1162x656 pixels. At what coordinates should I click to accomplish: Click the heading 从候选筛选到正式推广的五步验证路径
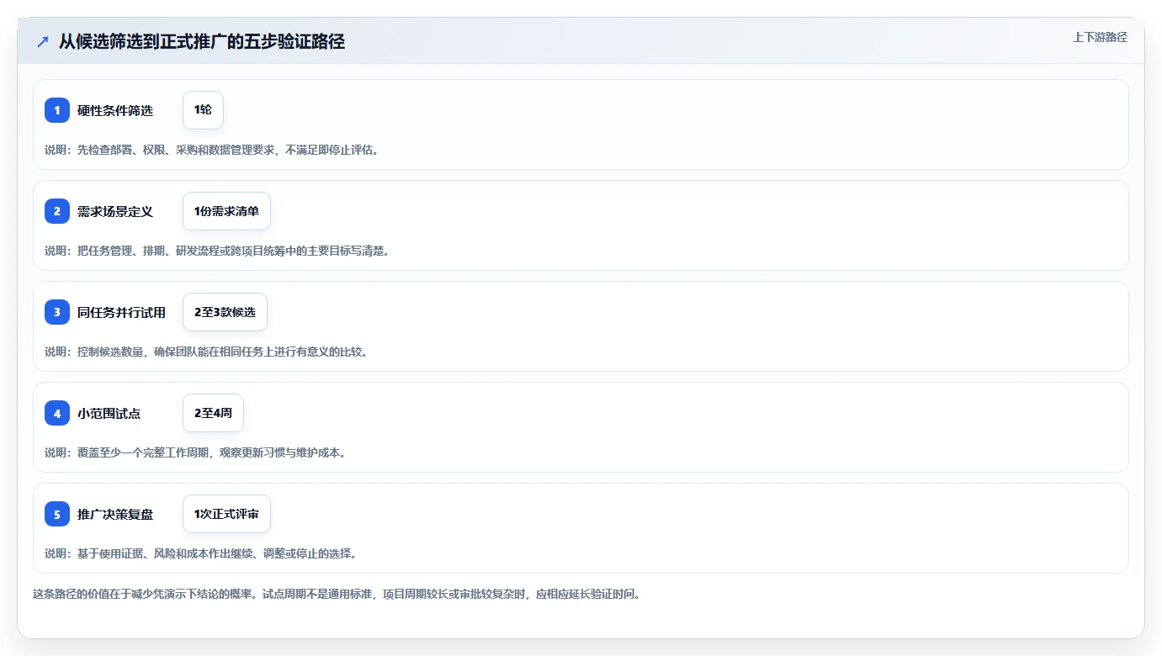(x=202, y=41)
